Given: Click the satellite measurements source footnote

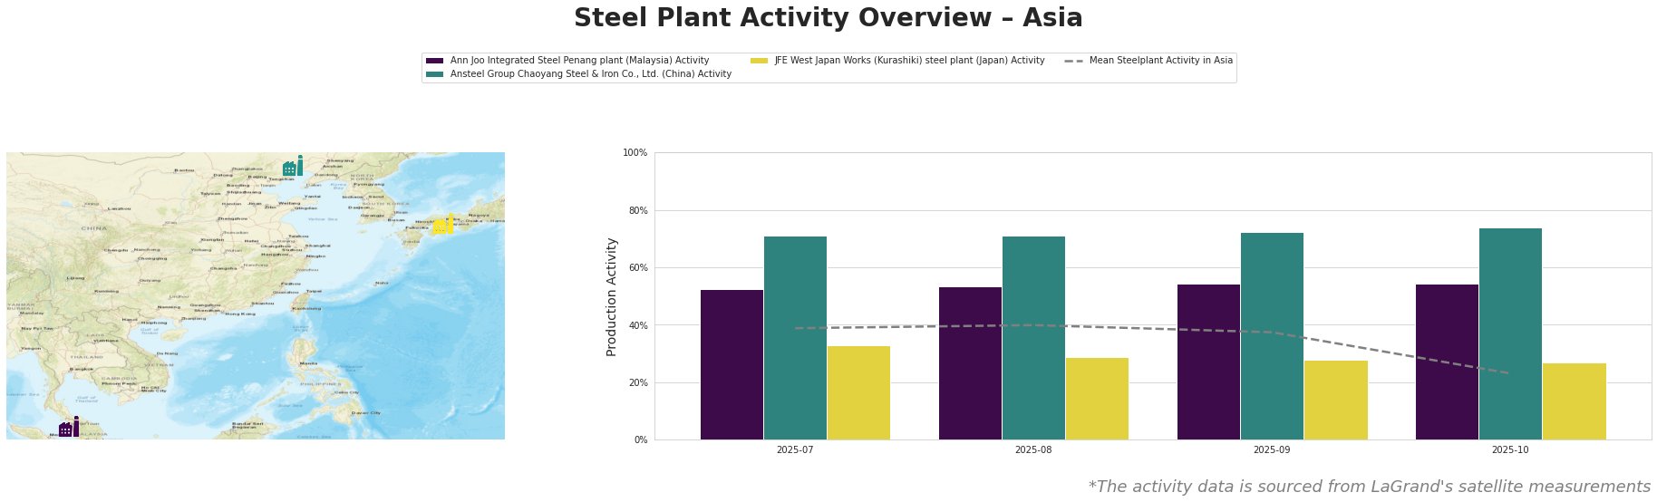Looking at the screenshot, I should coord(1369,487).
